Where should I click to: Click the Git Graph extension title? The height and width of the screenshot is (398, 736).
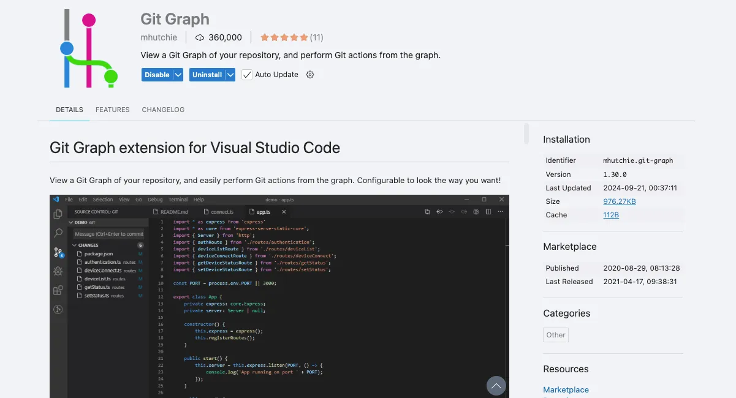point(175,19)
